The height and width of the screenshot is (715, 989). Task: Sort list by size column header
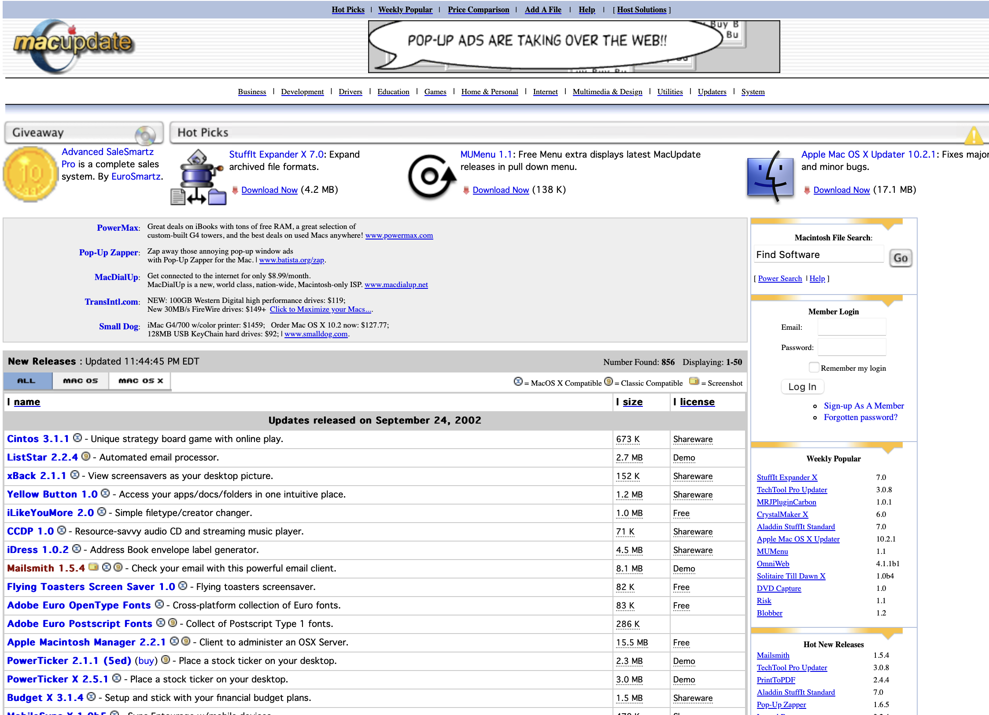point(632,402)
